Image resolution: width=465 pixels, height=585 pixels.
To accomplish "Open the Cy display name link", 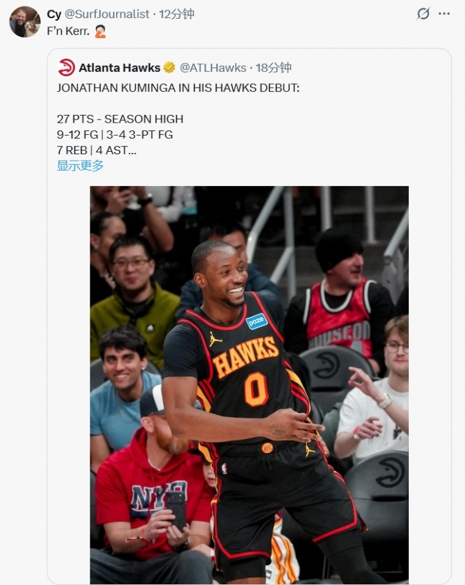I will [x=54, y=14].
